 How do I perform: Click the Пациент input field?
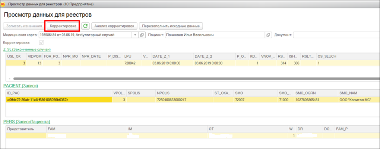tap(212, 35)
